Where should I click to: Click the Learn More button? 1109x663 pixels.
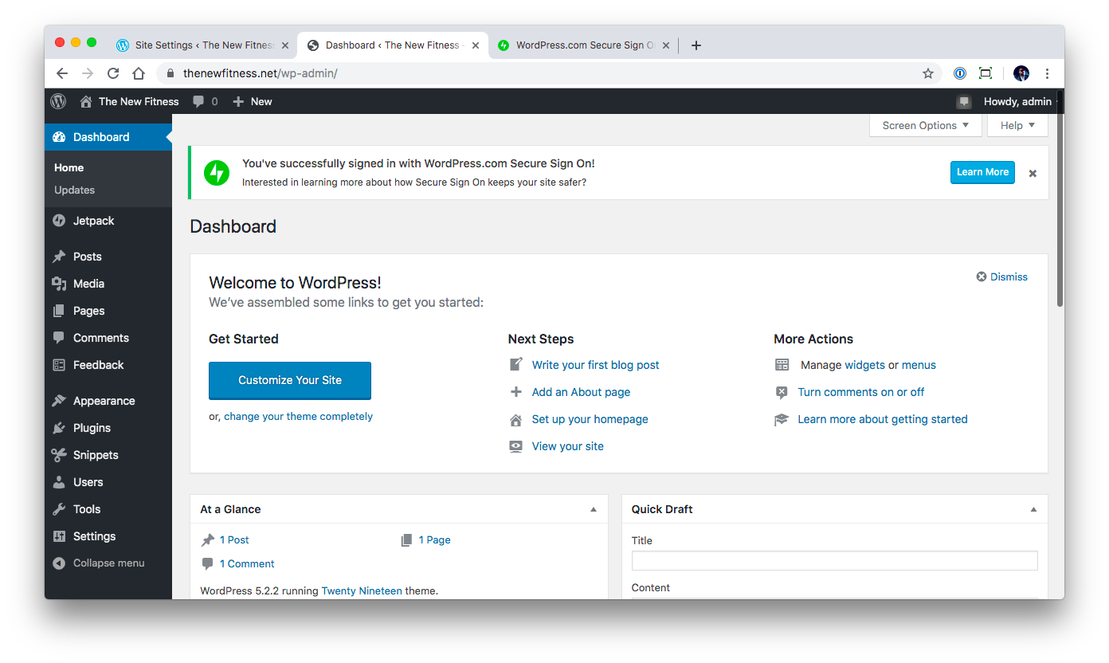click(x=982, y=172)
